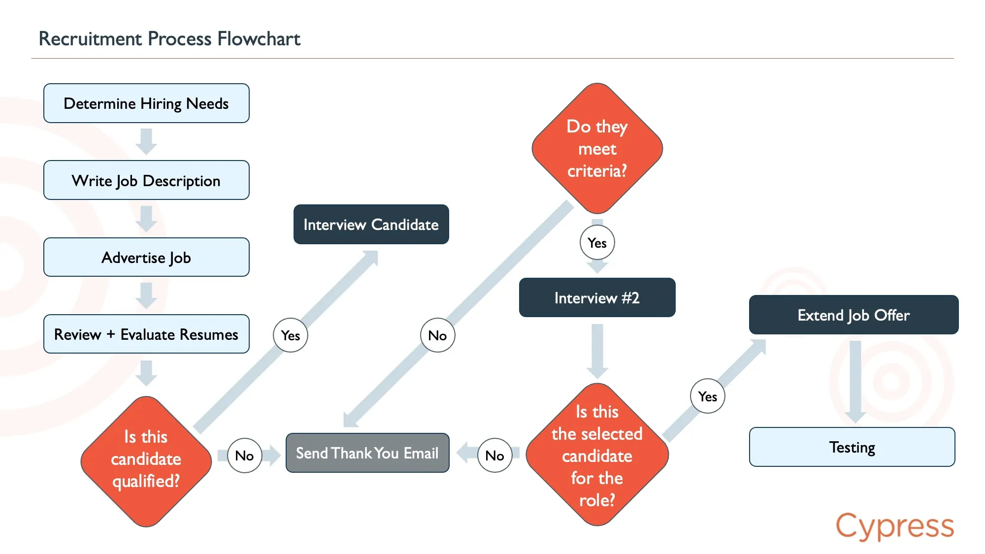
Task: Click the Determine Hiring Needs box
Action: pyautogui.click(x=146, y=103)
